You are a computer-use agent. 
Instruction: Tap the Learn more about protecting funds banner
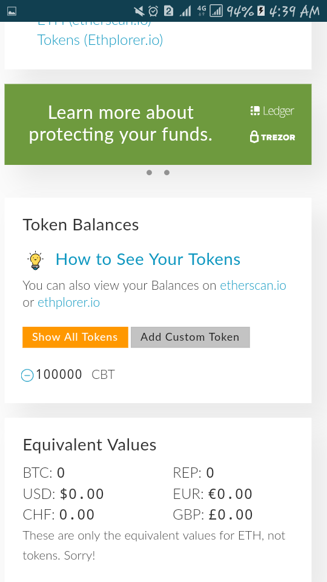158,124
